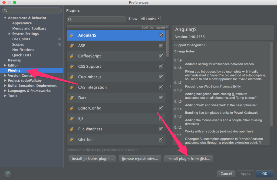Viewport: 277px width, 180px height.
Task: Click the plugin list vertical scrollbar
Action: [167, 43]
